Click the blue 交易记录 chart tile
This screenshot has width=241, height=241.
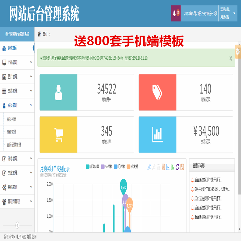[157, 134]
